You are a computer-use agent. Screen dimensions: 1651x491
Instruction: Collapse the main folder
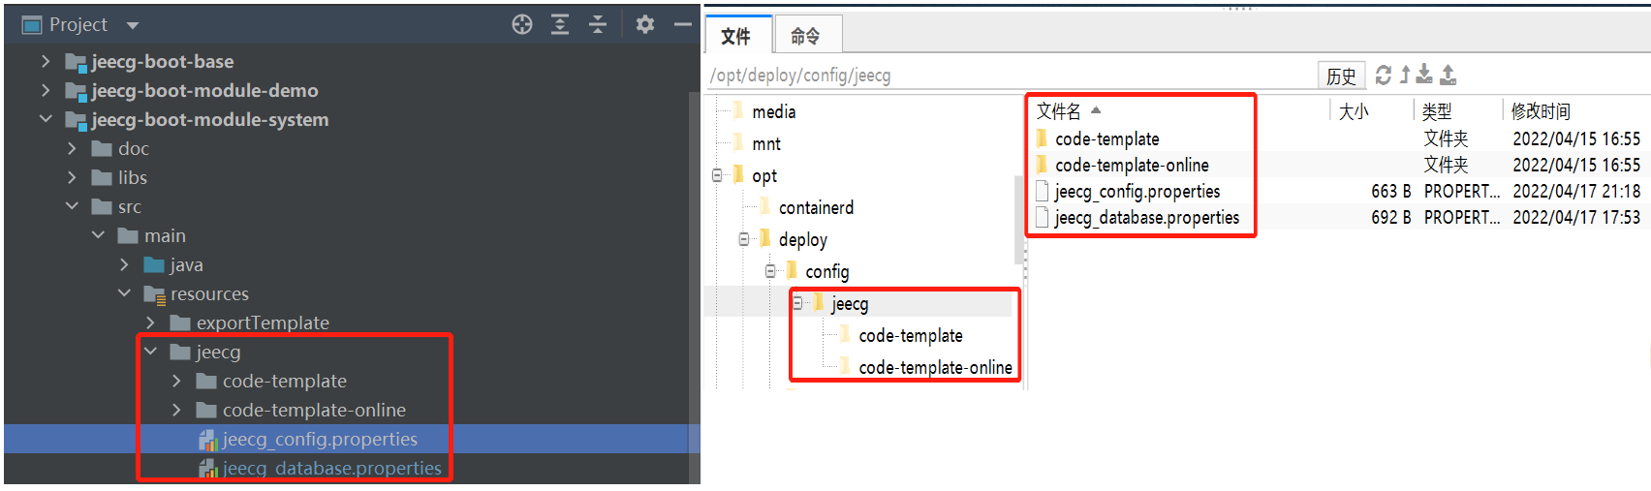[x=98, y=235]
